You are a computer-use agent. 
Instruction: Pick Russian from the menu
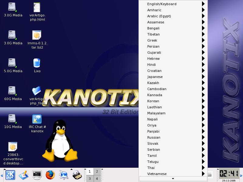pyautogui.click(x=173, y=137)
